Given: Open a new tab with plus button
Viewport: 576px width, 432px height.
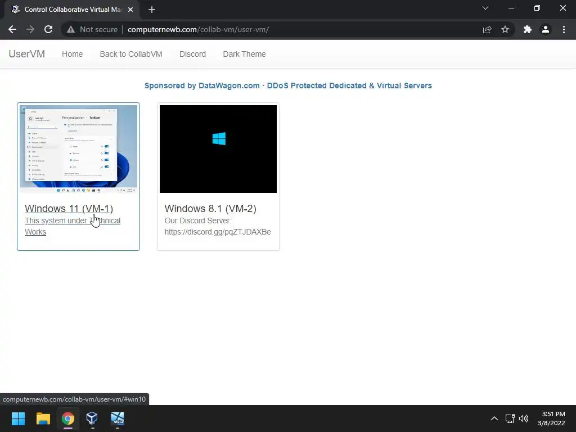Looking at the screenshot, I should pos(152,10).
